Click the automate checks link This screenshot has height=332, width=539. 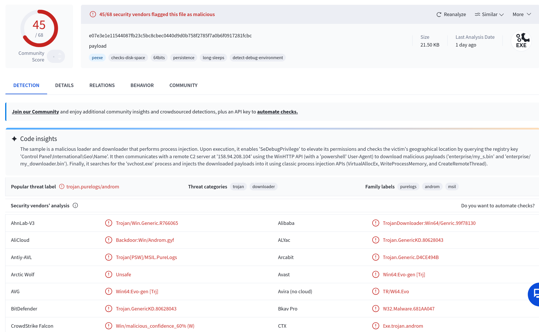click(277, 112)
